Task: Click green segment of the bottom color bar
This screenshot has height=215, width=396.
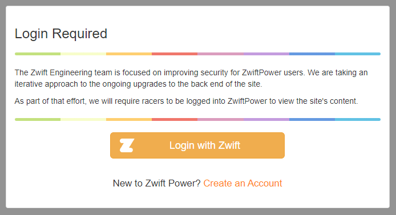Action: [38, 119]
